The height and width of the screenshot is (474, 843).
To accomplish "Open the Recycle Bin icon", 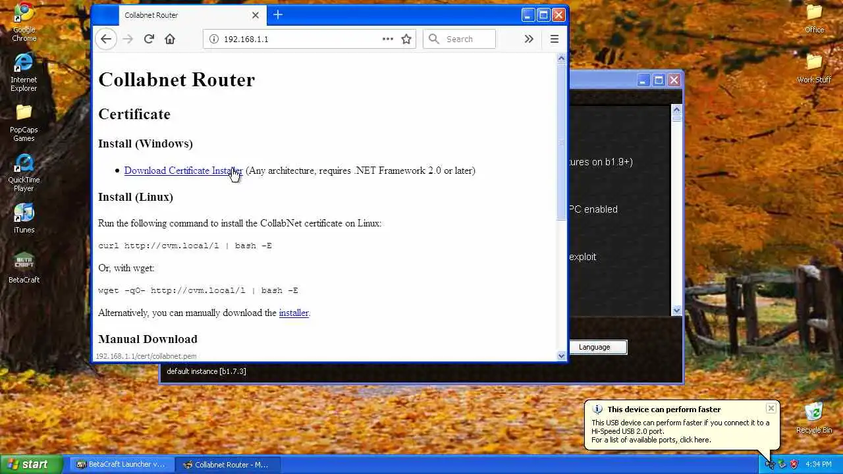I will (x=814, y=418).
